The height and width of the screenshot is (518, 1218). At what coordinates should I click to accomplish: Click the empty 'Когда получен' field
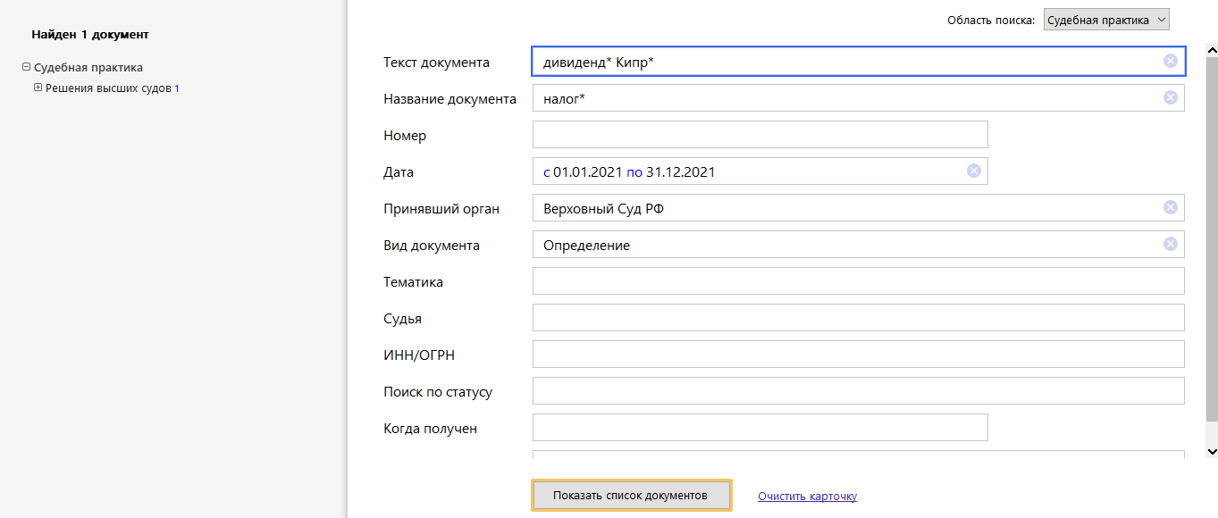pyautogui.click(x=760, y=428)
